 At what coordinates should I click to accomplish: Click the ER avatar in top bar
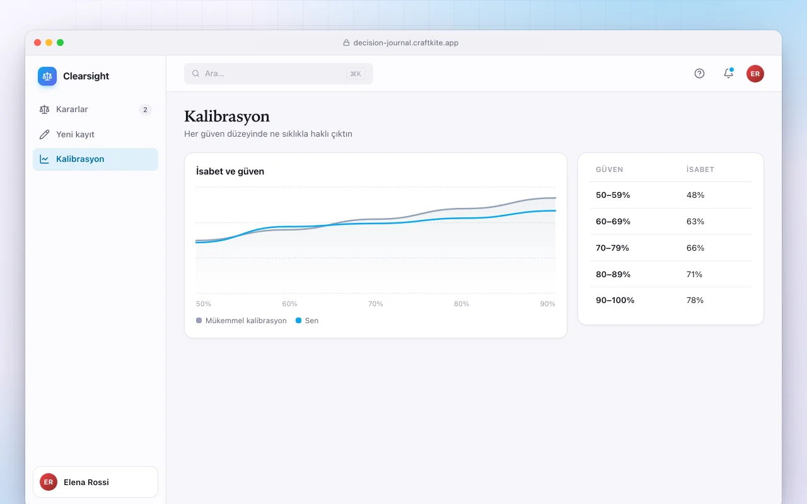coord(755,74)
